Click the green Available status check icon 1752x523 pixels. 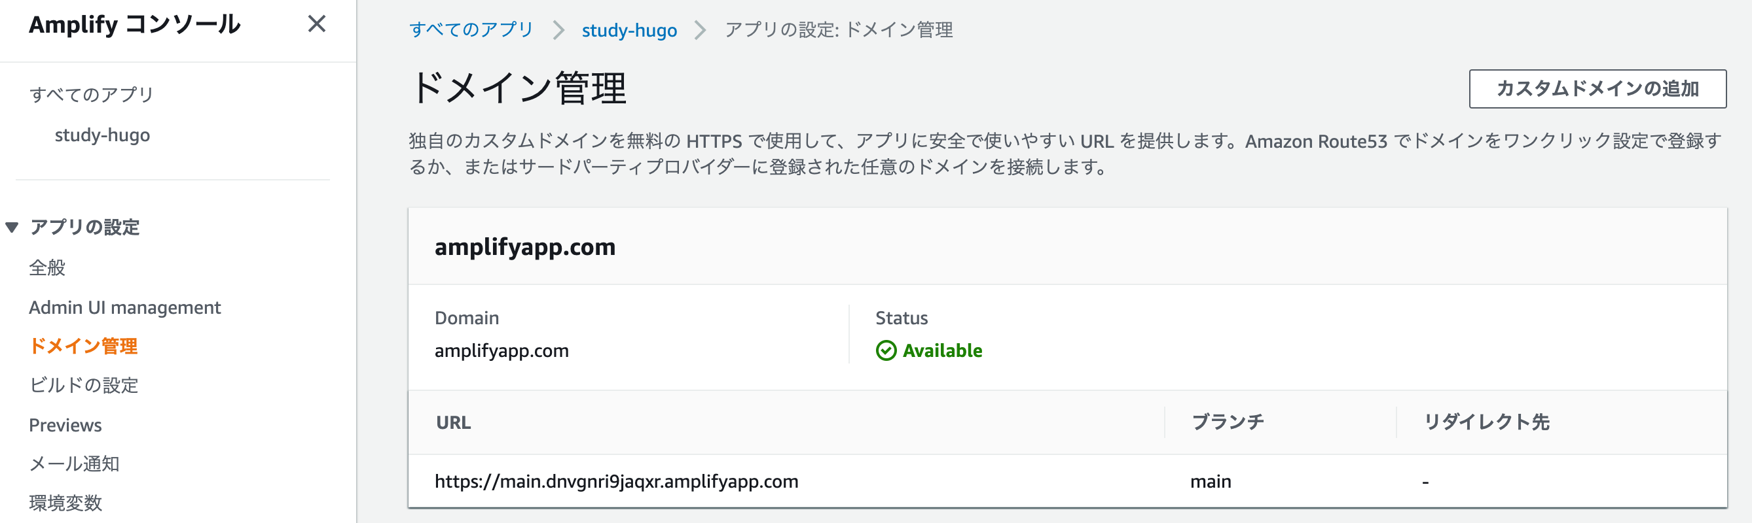click(886, 350)
